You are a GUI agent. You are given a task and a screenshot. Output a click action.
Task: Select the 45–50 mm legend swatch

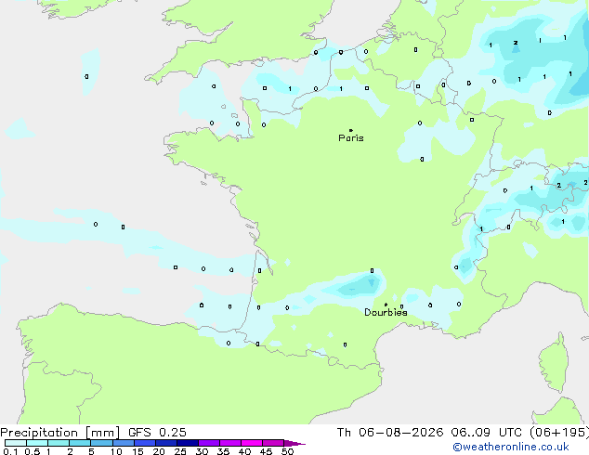click(273, 443)
